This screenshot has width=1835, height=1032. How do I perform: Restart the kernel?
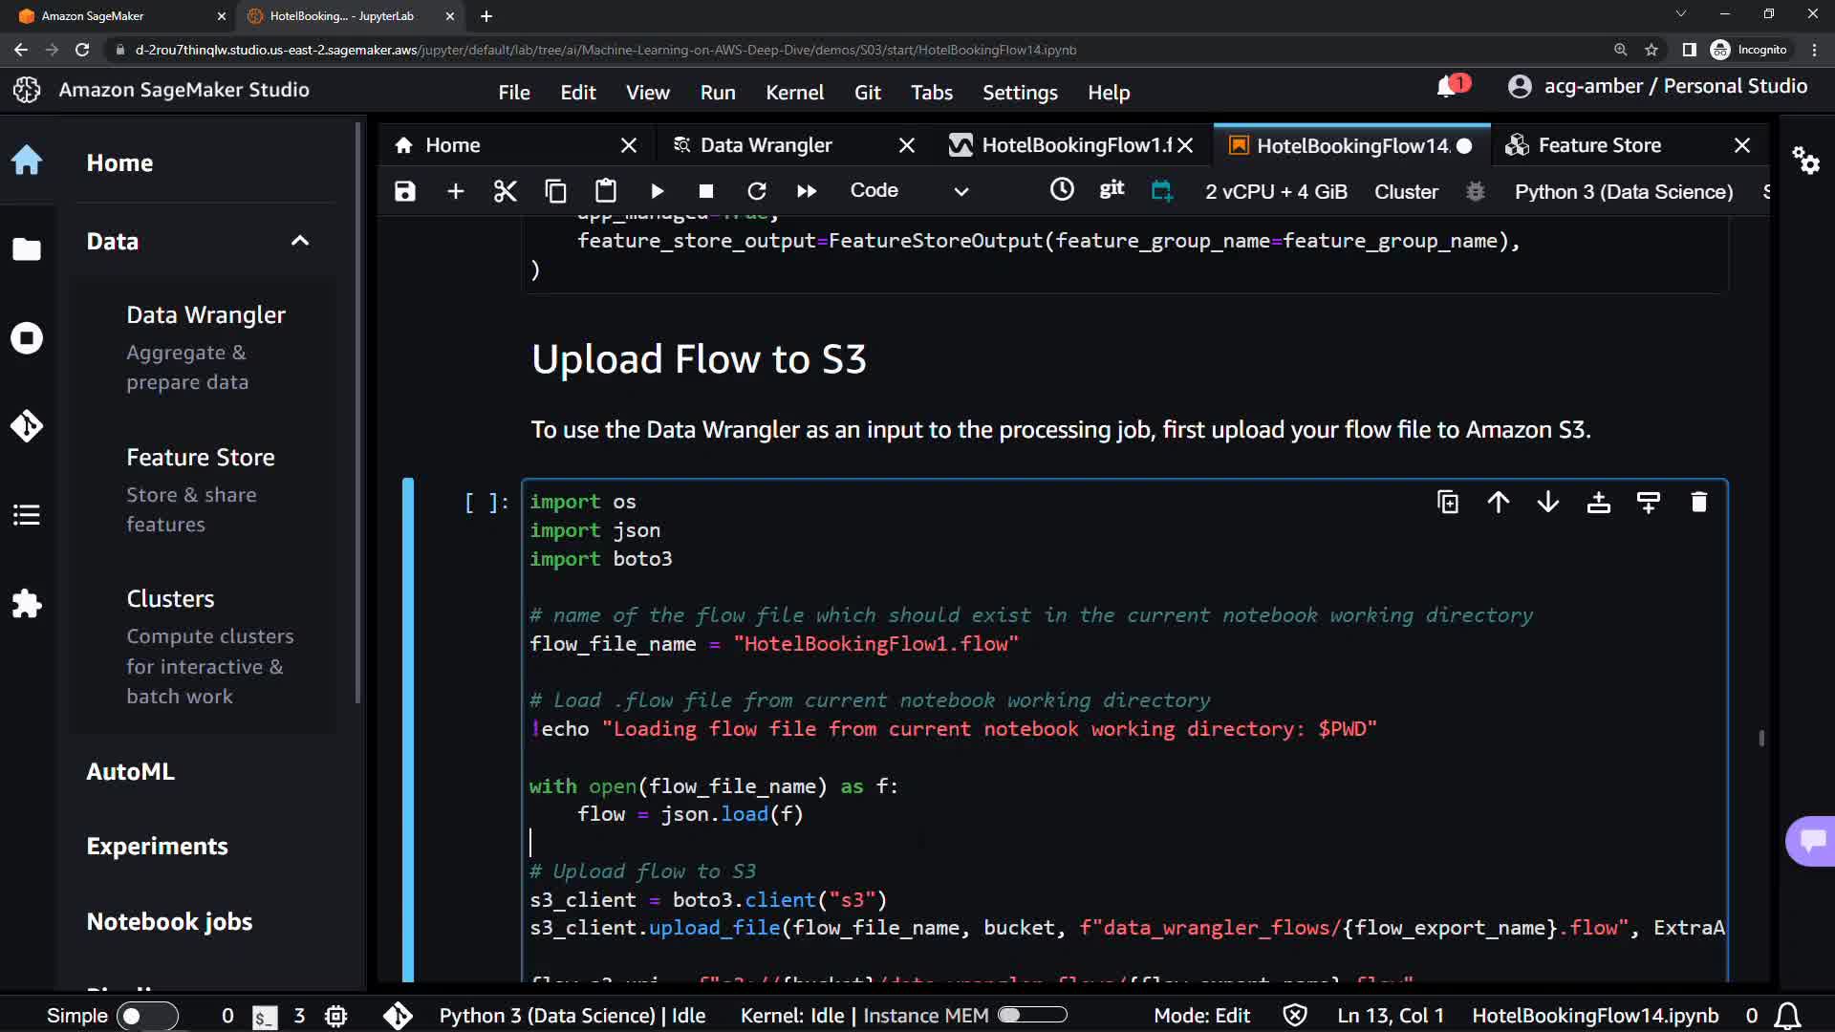[x=756, y=191]
